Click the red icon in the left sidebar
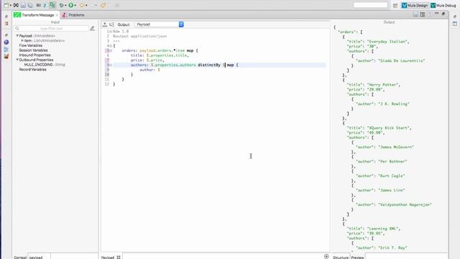This screenshot has height=259, width=460. [6, 23]
